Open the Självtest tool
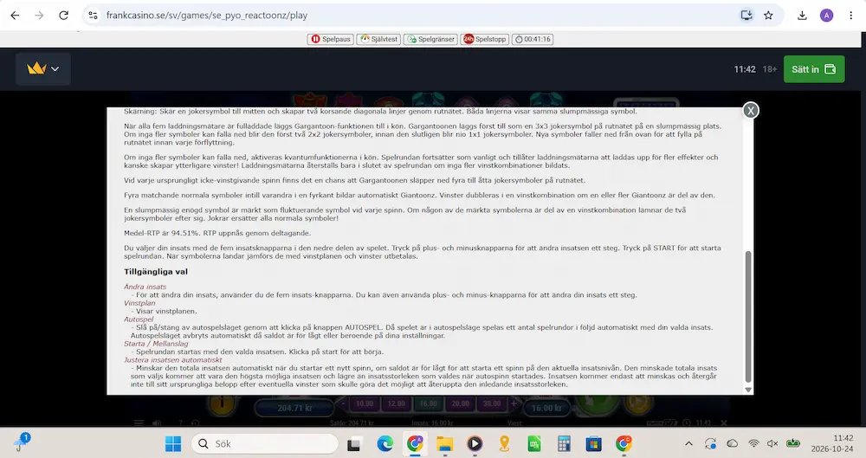 [x=378, y=39]
